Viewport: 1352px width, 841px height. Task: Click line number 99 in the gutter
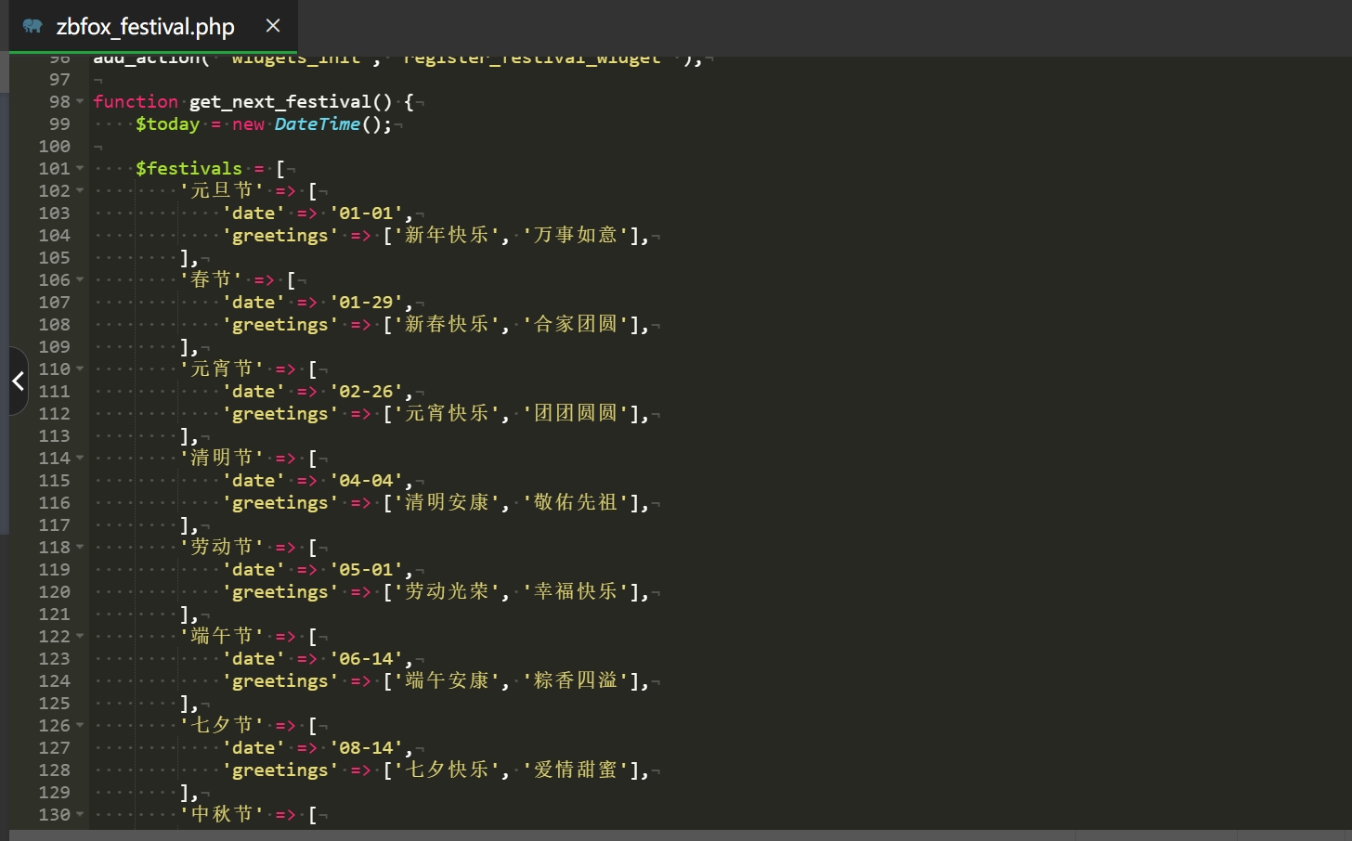point(59,123)
